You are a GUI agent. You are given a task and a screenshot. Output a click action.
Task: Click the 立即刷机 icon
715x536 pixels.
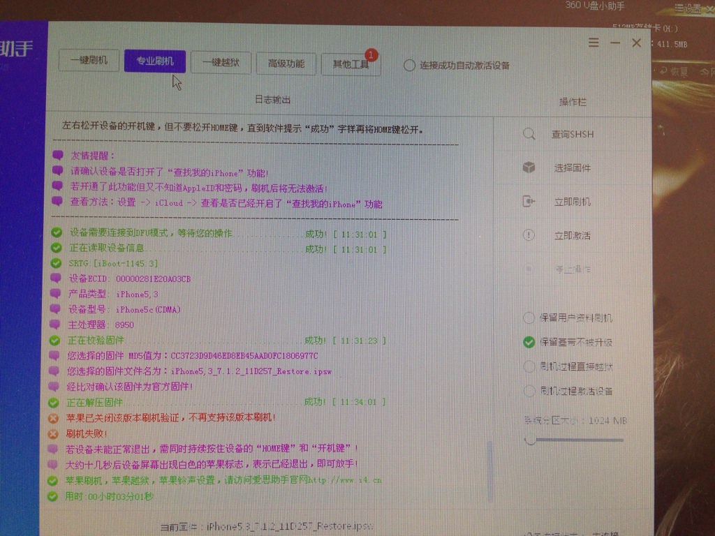pyautogui.click(x=529, y=201)
